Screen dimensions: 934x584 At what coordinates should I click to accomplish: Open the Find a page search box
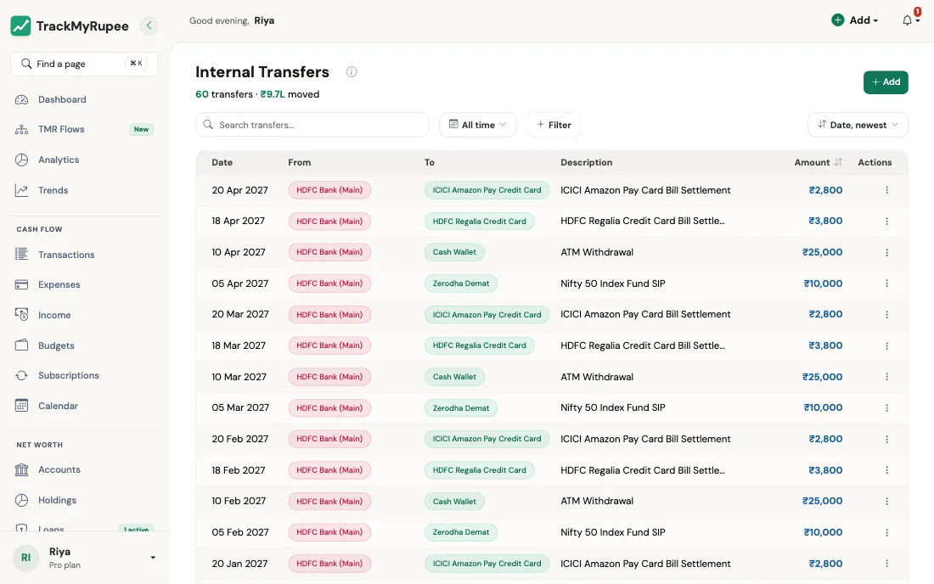(x=84, y=64)
